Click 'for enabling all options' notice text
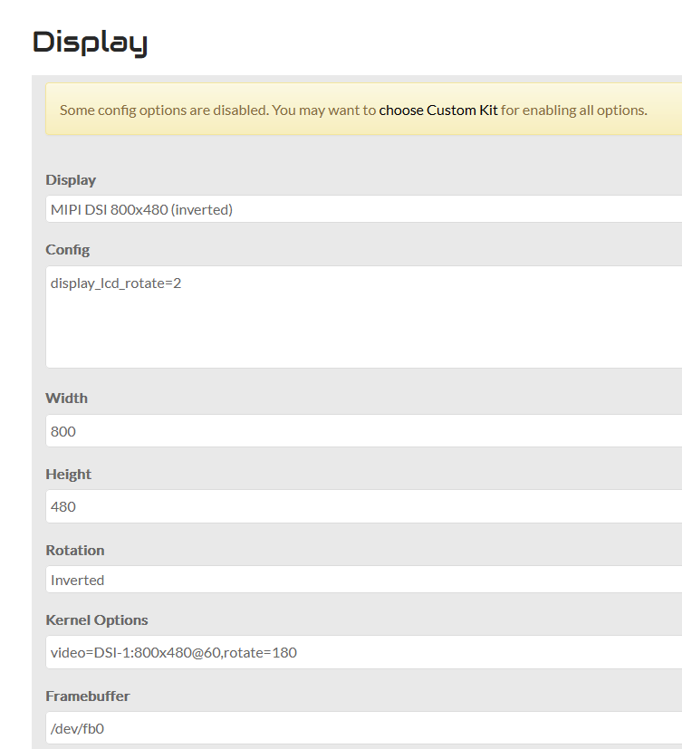The height and width of the screenshot is (749, 682). tap(574, 110)
